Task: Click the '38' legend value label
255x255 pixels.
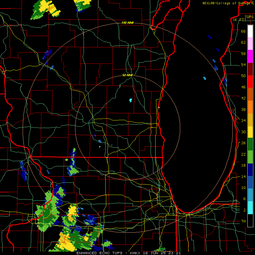Action: [243, 109]
